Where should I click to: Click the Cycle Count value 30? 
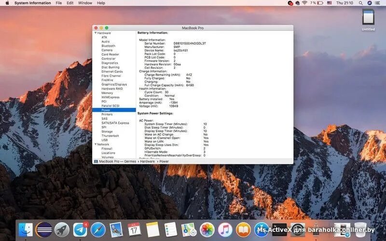(166, 92)
